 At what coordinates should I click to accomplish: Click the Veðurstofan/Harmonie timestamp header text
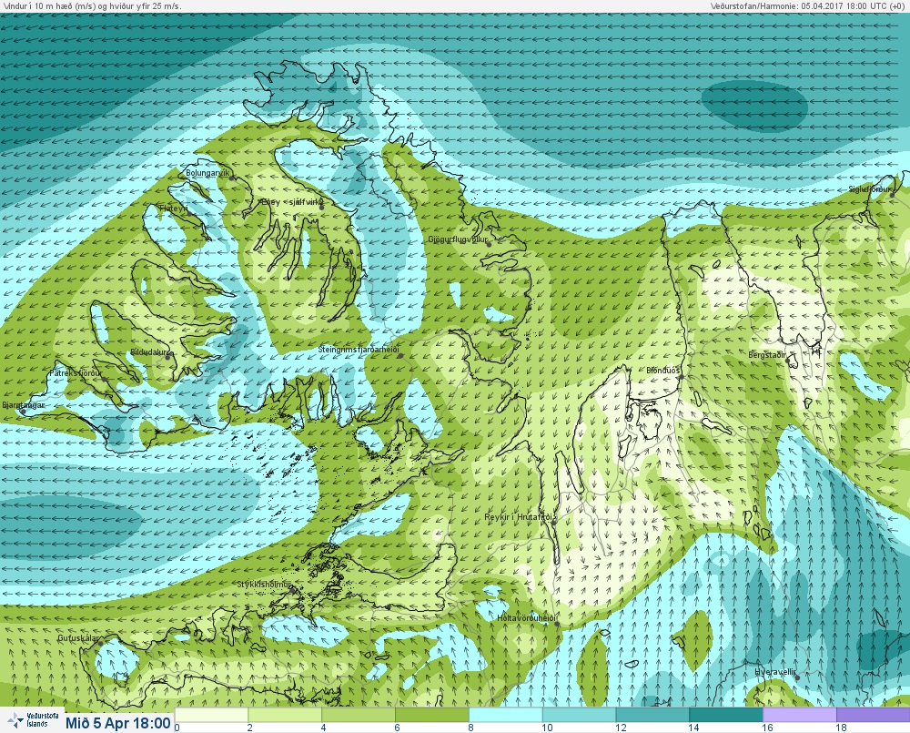point(806,5)
